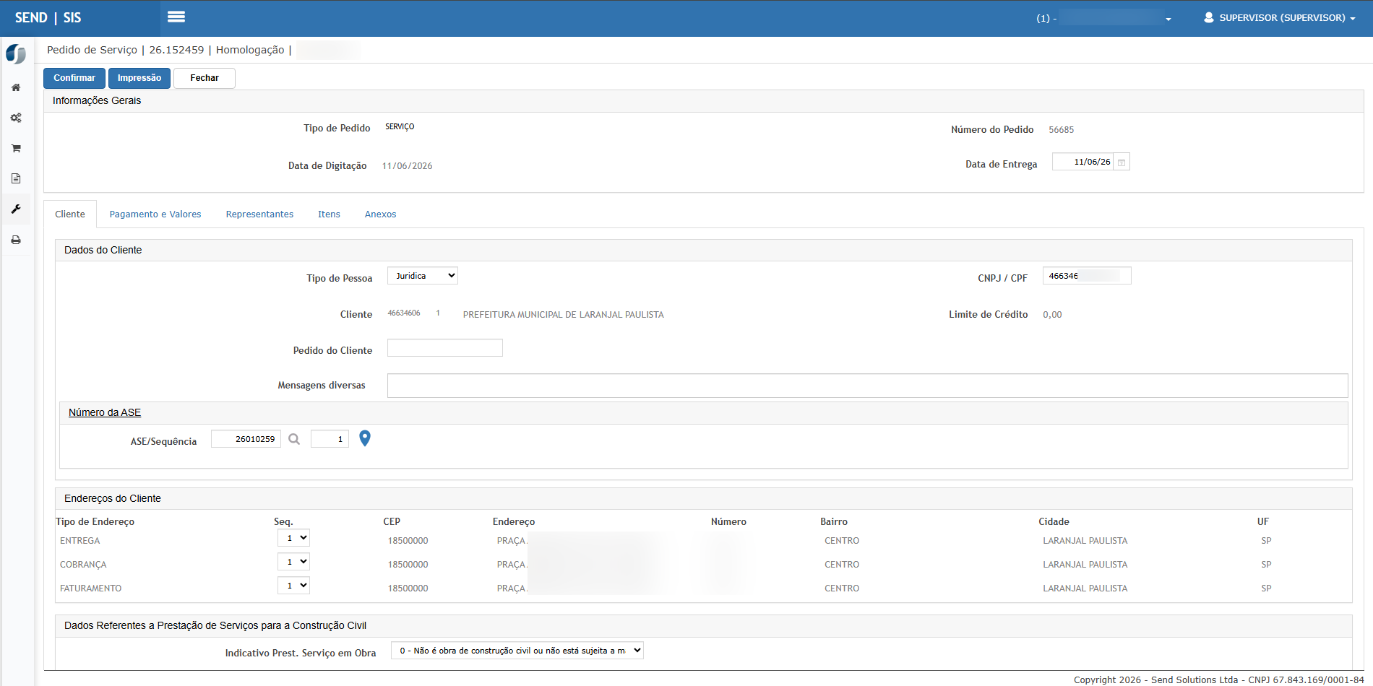This screenshot has width=1373, height=686.
Task: Click the Send logo in sidebar
Action: (16, 54)
